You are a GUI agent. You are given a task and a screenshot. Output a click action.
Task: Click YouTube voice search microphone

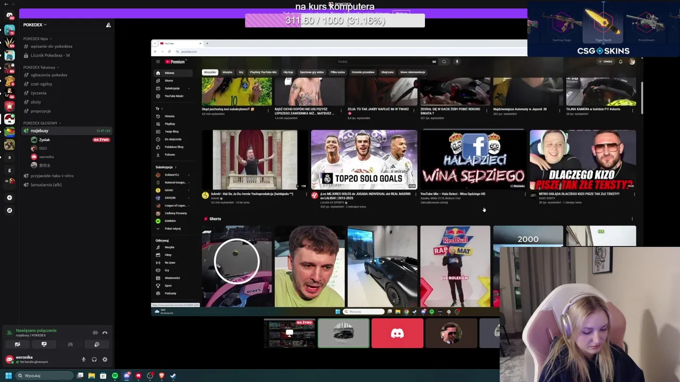[457, 62]
